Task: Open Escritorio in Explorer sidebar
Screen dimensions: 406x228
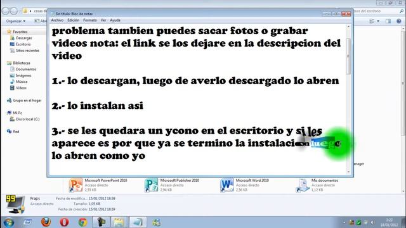Action: pos(23,44)
